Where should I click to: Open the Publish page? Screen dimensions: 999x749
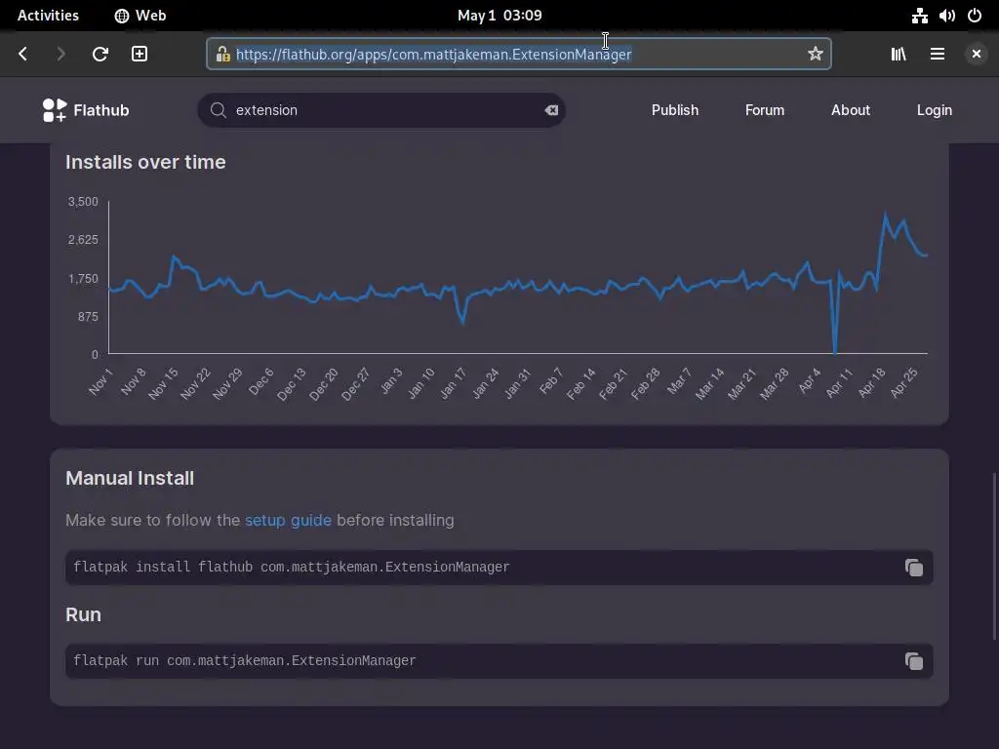(675, 110)
